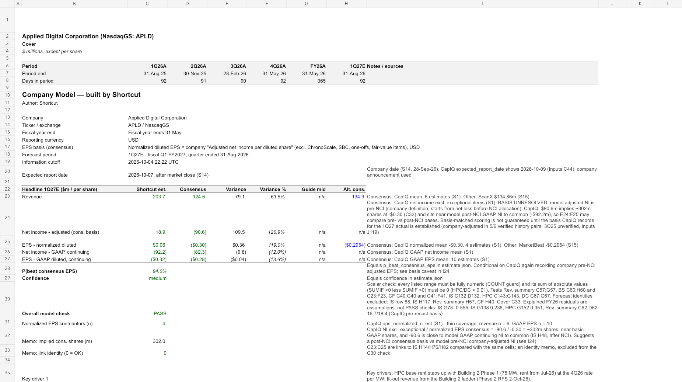Click 'Fiscal year ends 31 May' cell
The height and width of the screenshot is (382, 682).
coord(155,132)
